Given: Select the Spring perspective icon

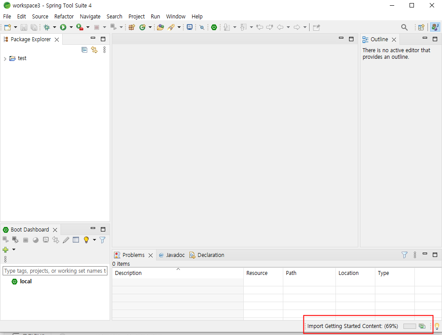Looking at the screenshot, I should [x=435, y=27].
